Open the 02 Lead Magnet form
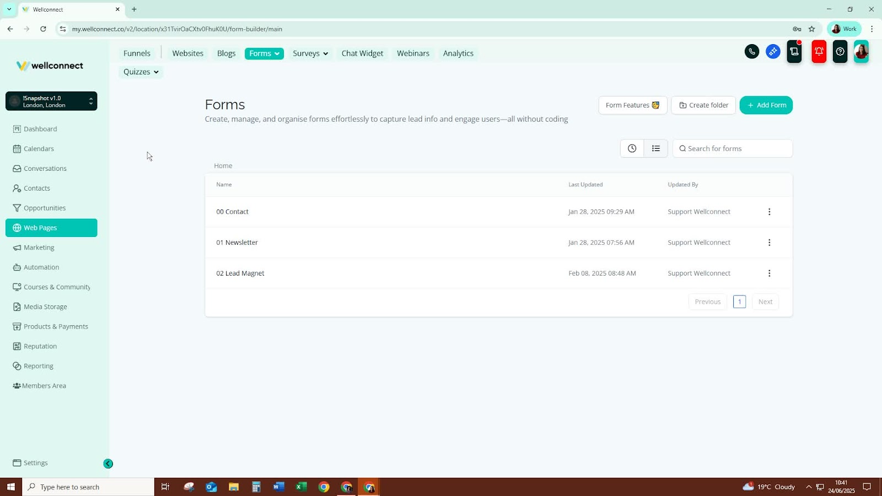The height and width of the screenshot is (496, 882). coord(240,273)
